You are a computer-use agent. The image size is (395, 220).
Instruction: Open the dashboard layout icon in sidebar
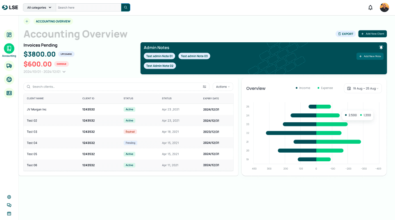point(9,35)
